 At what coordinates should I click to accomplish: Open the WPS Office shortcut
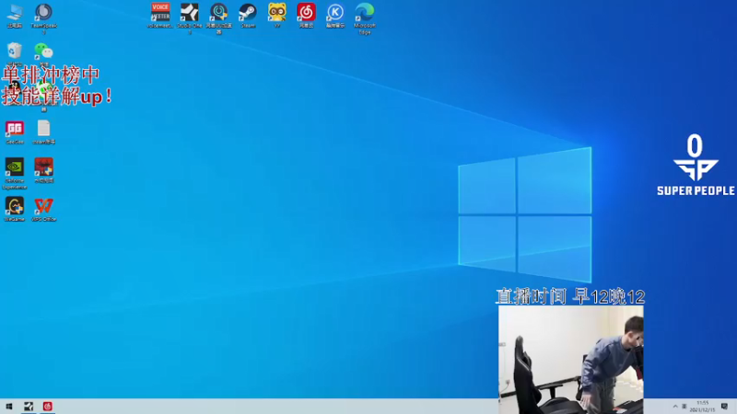click(43, 209)
